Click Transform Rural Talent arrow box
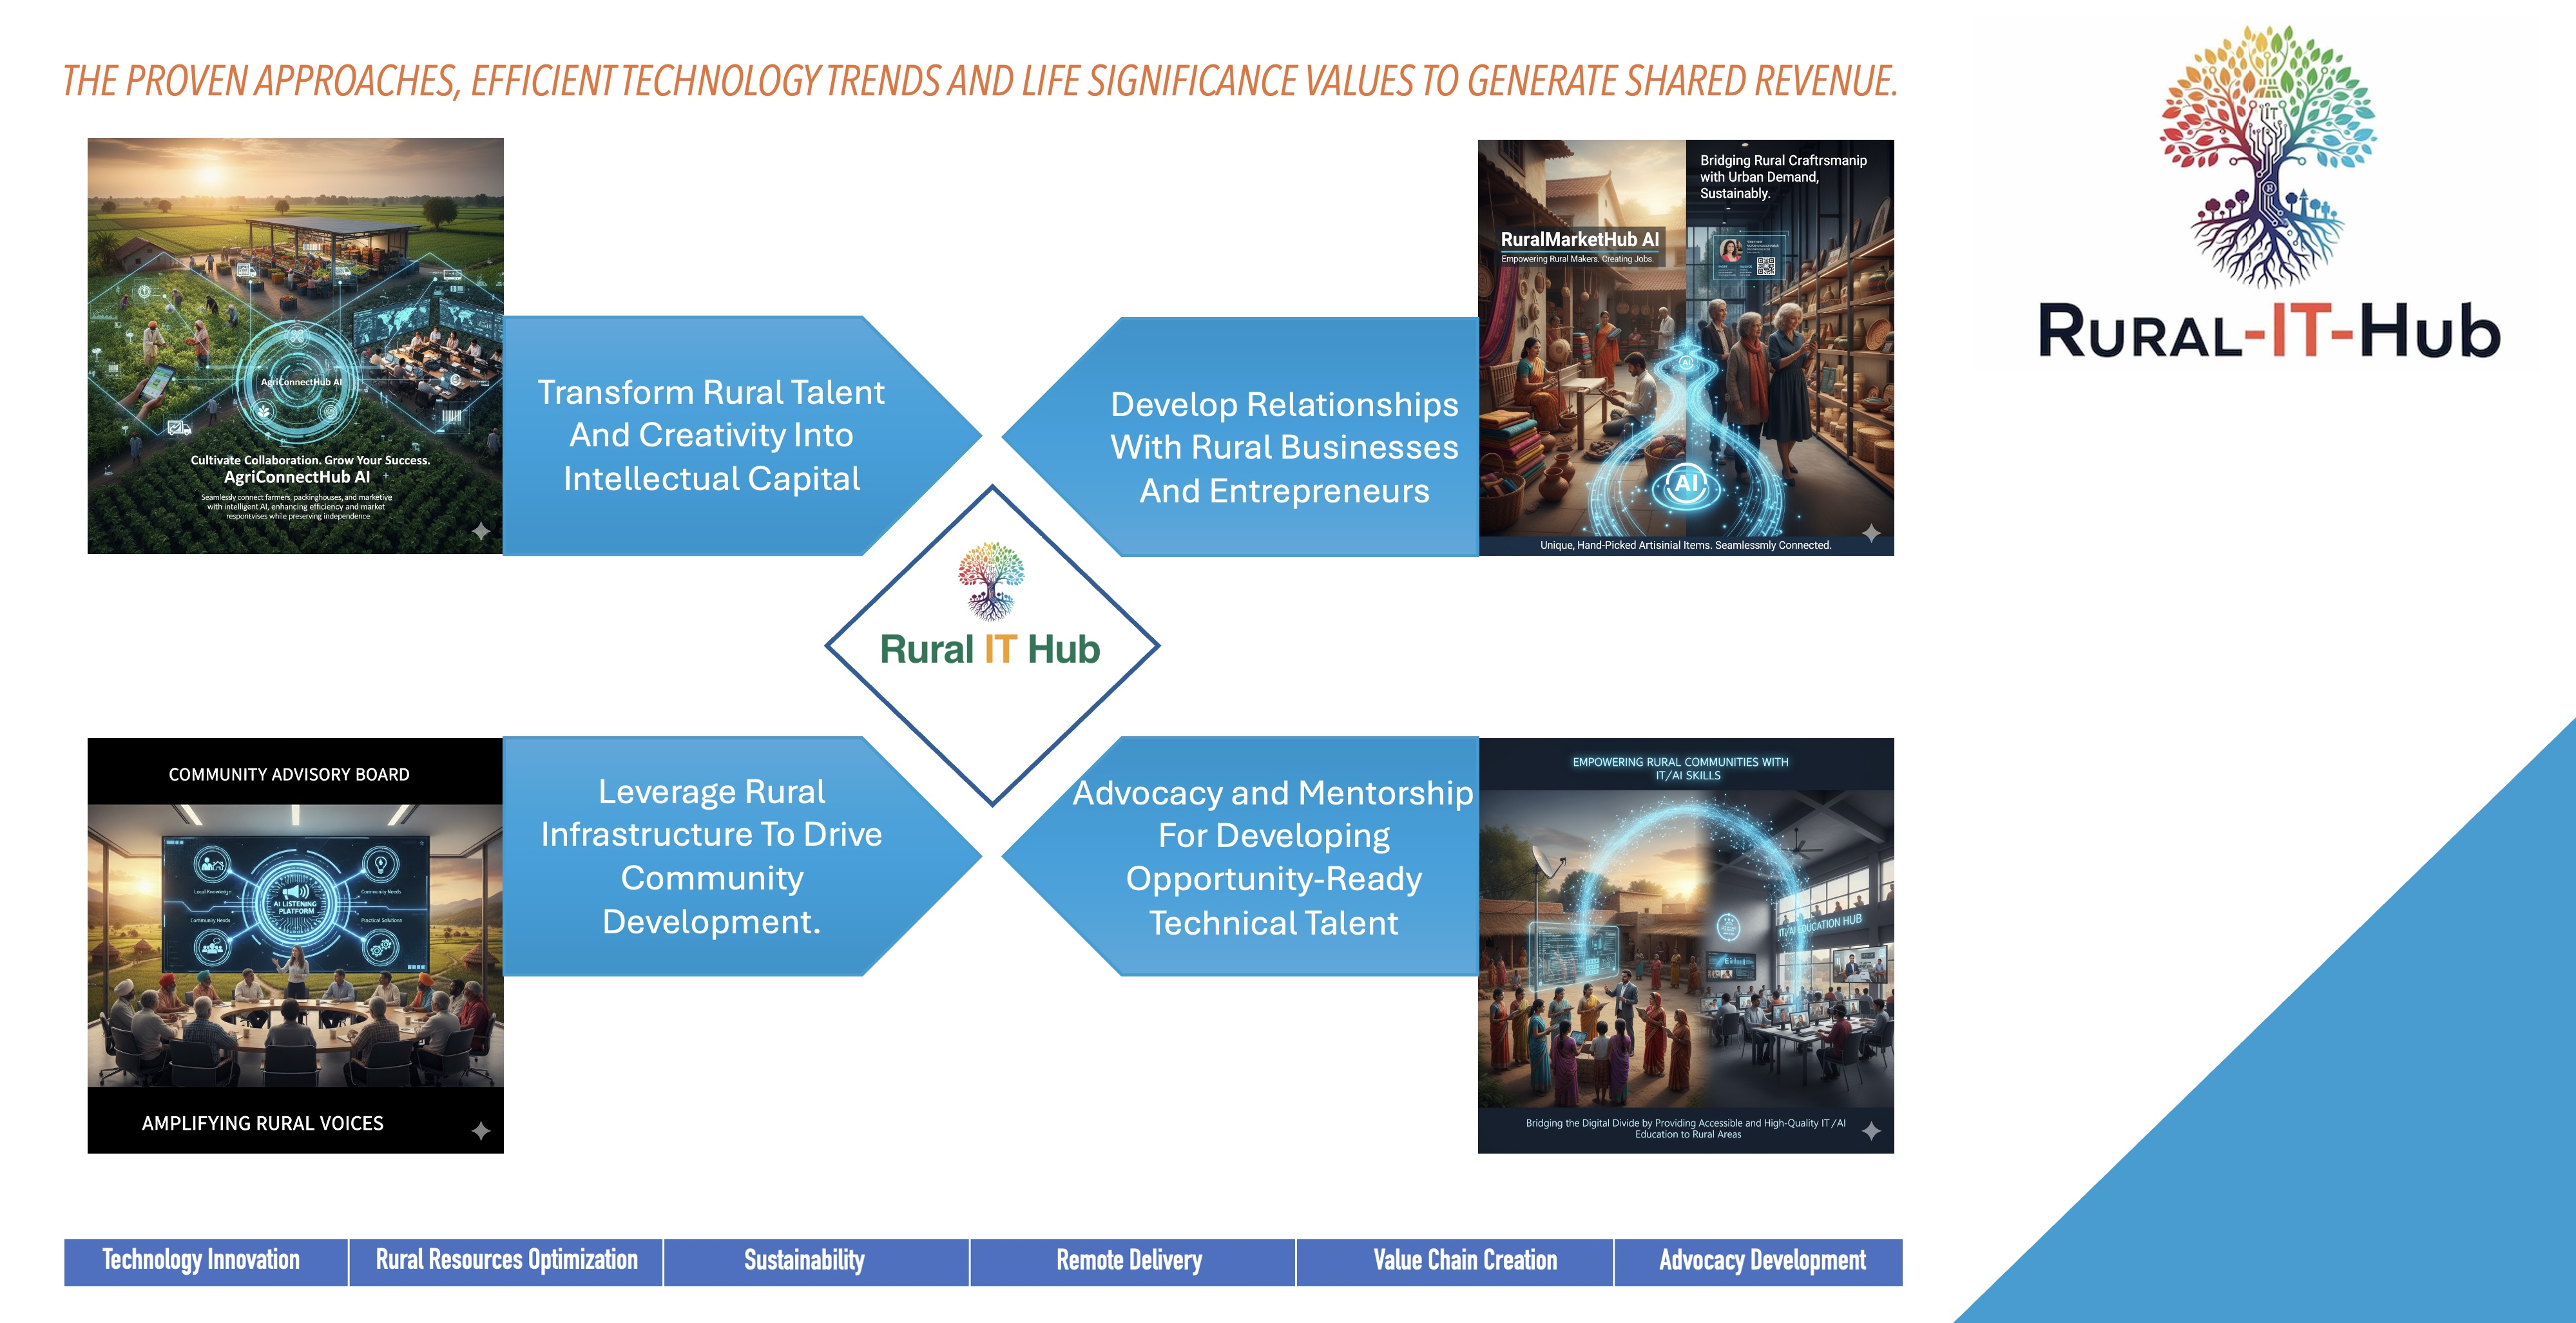 pos(711,435)
